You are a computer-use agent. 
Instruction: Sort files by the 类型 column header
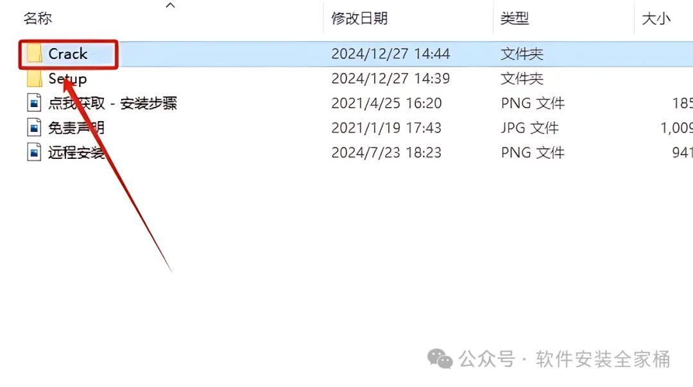pyautogui.click(x=515, y=19)
